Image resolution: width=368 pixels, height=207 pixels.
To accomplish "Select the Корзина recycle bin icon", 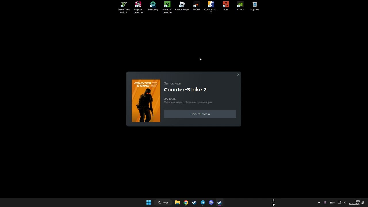I will (255, 6).
